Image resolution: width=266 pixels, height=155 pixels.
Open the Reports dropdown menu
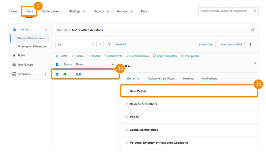pyautogui.click(x=101, y=11)
